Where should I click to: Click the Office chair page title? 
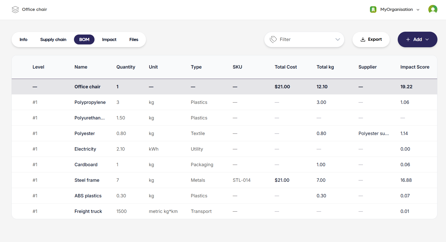click(x=35, y=9)
